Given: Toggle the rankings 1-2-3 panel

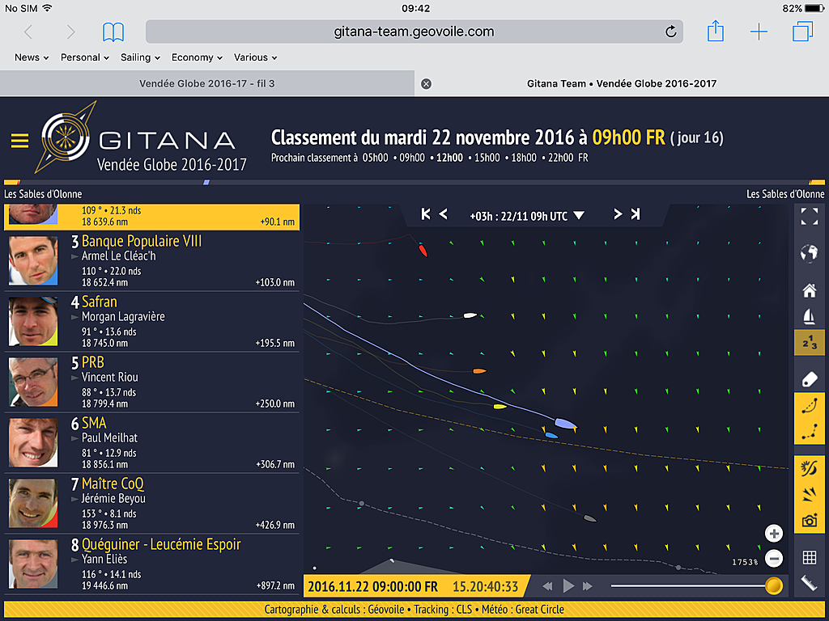Looking at the screenshot, I should click(x=810, y=343).
